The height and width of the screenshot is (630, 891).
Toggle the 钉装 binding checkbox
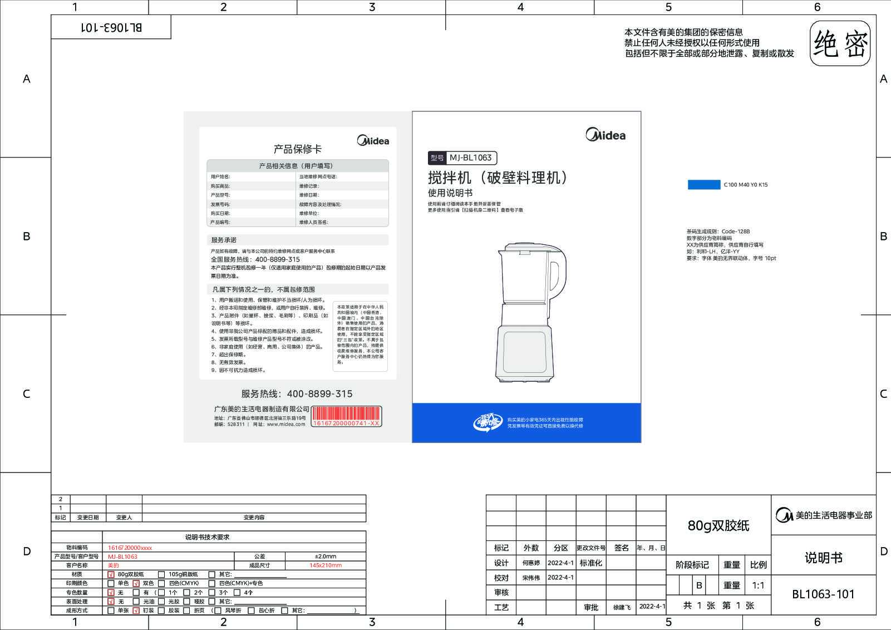(x=136, y=611)
